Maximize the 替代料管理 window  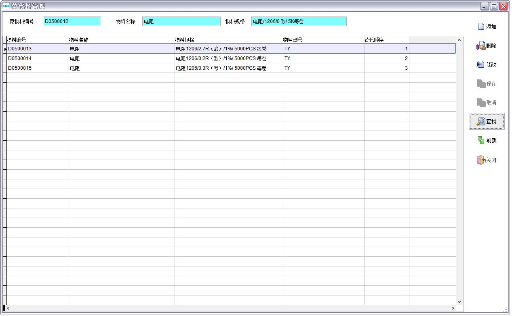click(x=494, y=6)
